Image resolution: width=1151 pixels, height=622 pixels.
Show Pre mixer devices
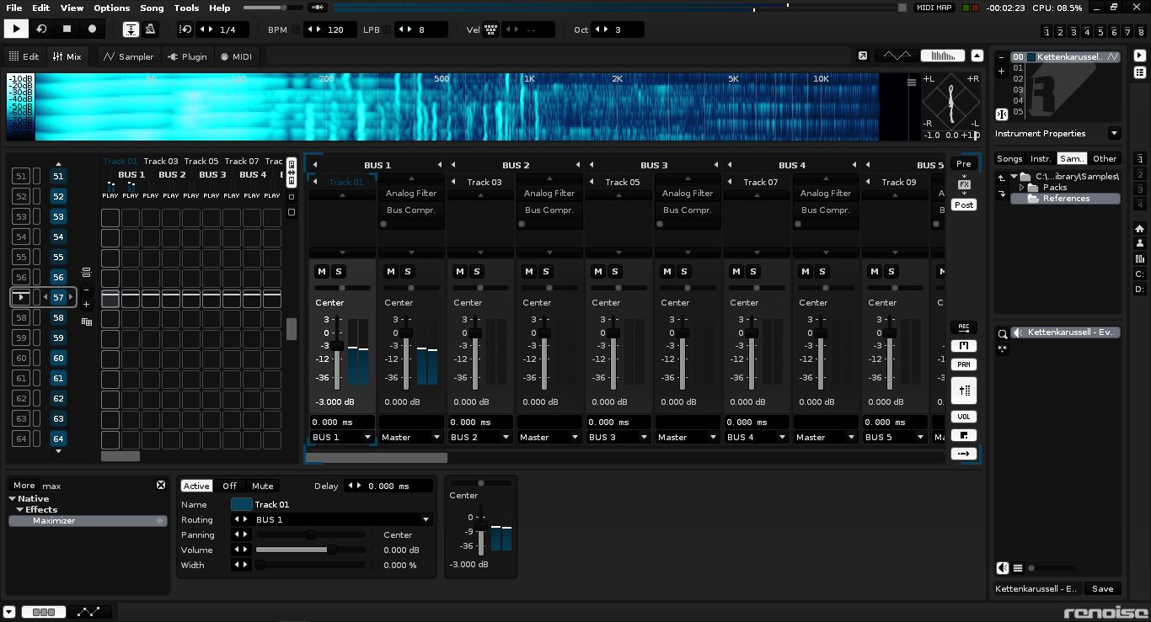pyautogui.click(x=963, y=164)
